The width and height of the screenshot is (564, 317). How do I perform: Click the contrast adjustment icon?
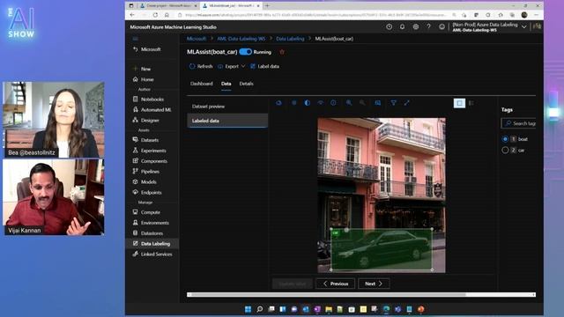tap(307, 103)
